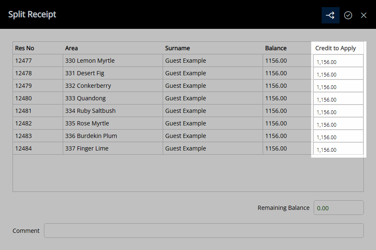Select reservation number 12478 cell
Viewport: 376px width, 250px height.
pos(38,73)
